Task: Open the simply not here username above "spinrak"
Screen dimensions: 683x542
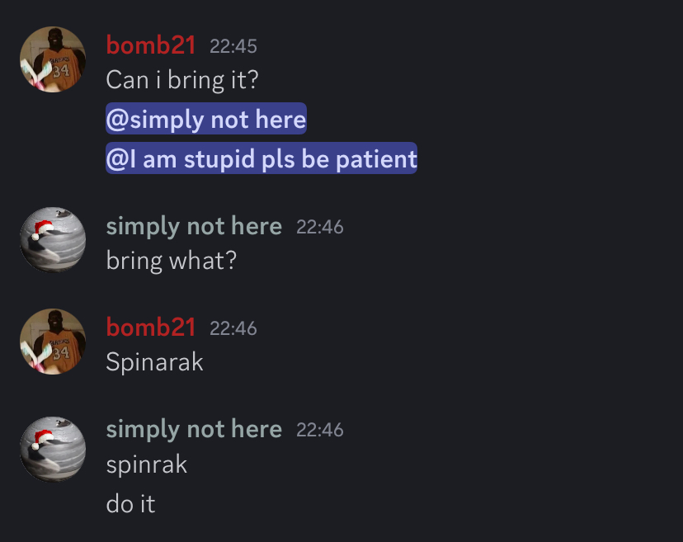Action: 194,429
